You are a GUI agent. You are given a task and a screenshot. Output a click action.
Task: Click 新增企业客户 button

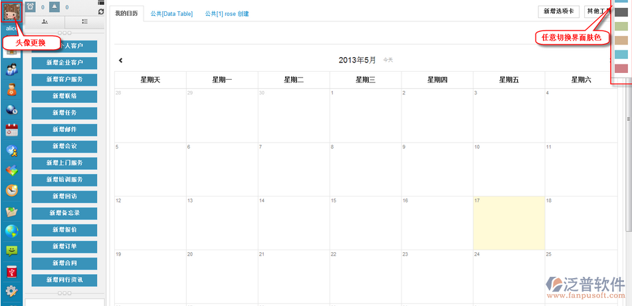(64, 63)
